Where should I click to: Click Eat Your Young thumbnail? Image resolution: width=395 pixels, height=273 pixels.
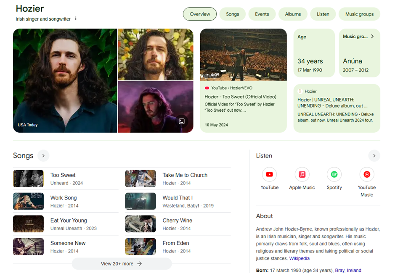tap(28, 224)
